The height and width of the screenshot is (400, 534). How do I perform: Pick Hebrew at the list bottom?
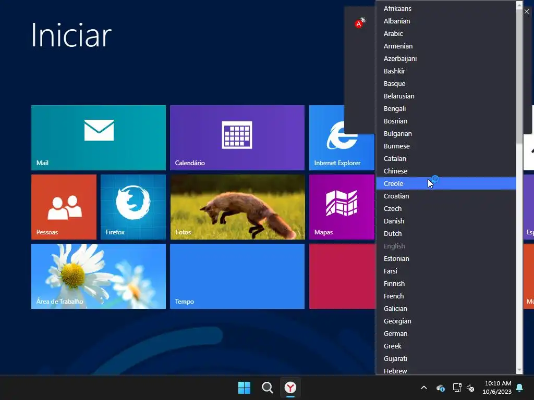point(446,370)
